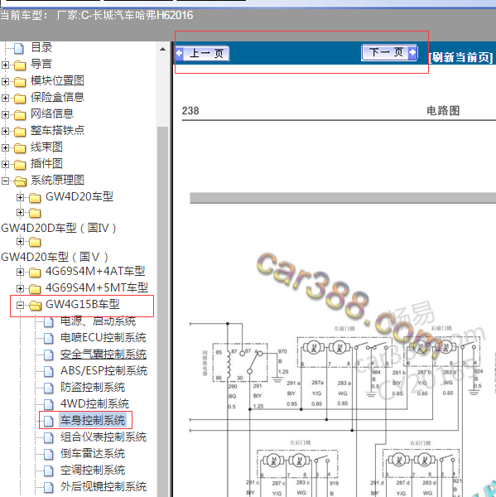Expand the 保险盒信息 folder
The width and height of the screenshot is (496, 497).
click(5, 98)
